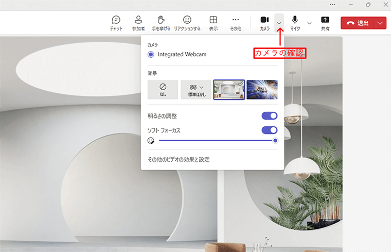The height and width of the screenshot is (252, 391).
Task: Open その他のビデオの効果と設定 link
Action: point(179,160)
